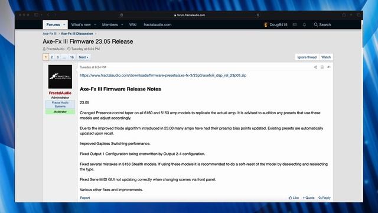378x213 pixels.
Task: Go to page 3 of thread
Action: point(58,57)
